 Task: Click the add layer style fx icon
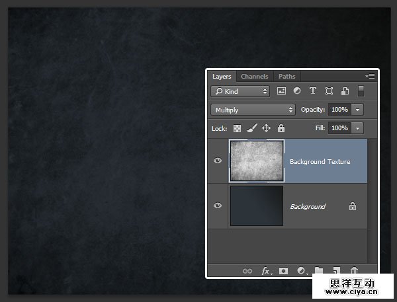266,271
